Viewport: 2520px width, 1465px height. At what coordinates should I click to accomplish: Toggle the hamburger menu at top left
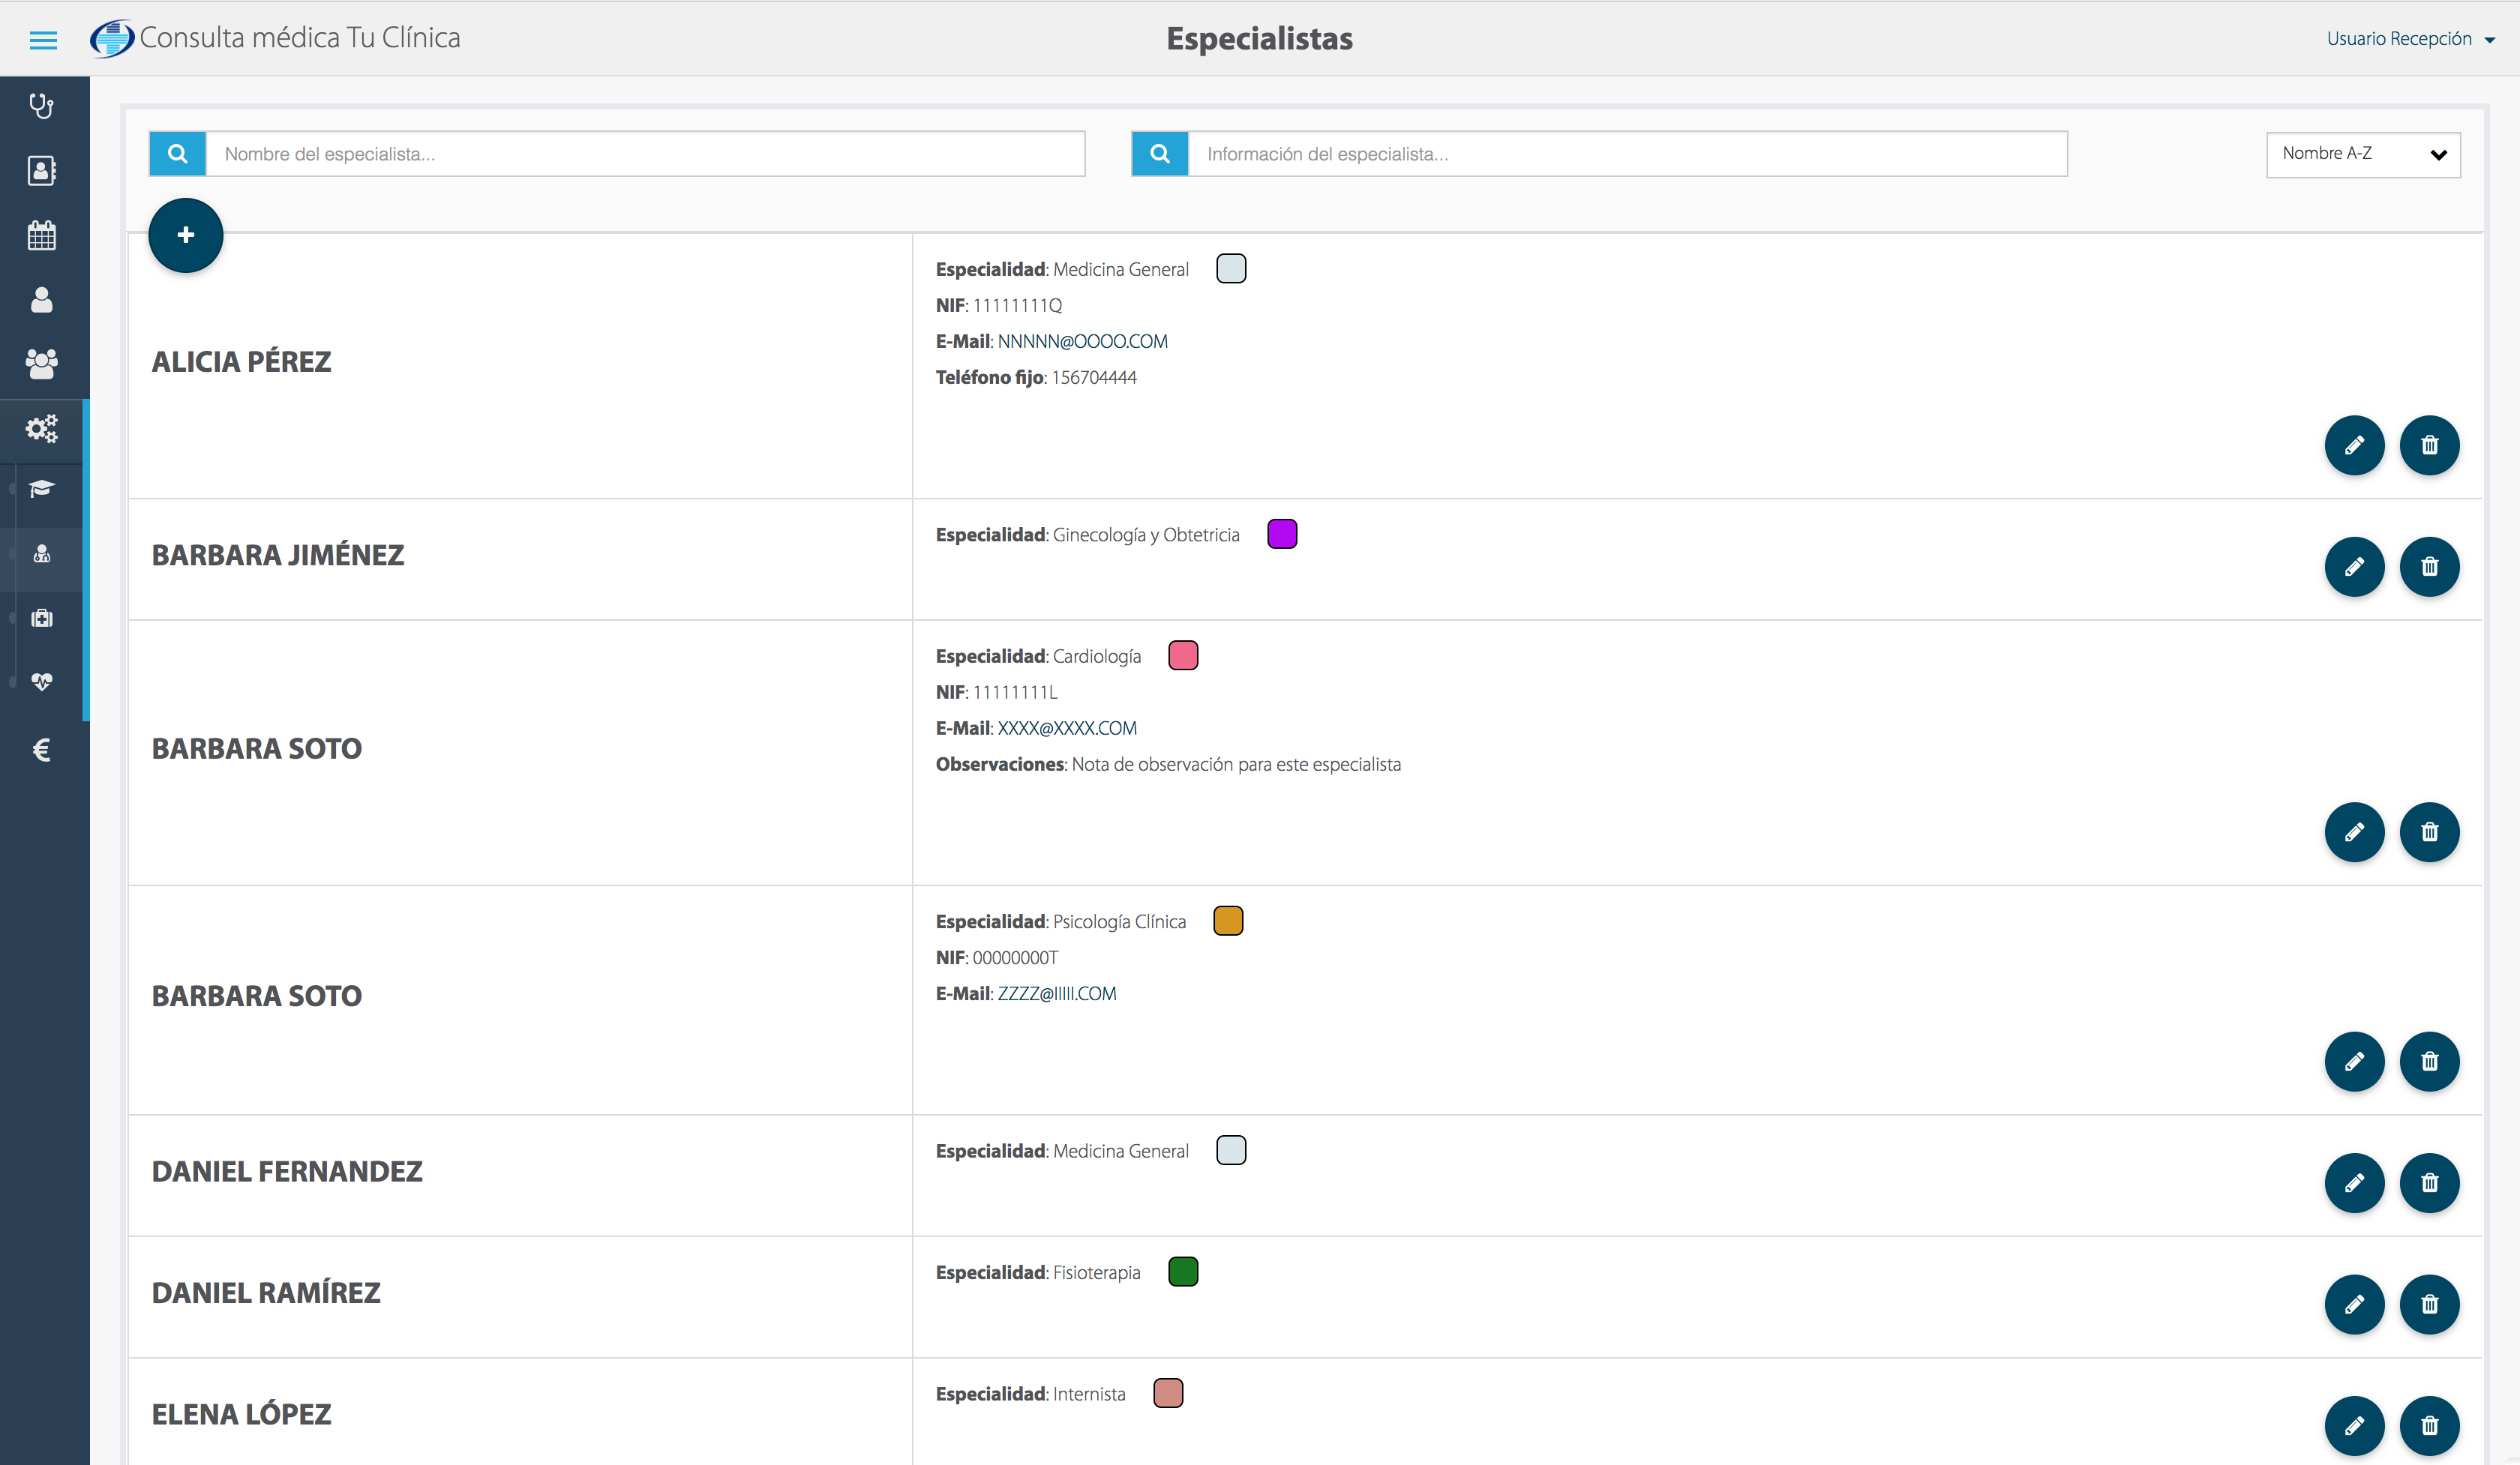43,40
